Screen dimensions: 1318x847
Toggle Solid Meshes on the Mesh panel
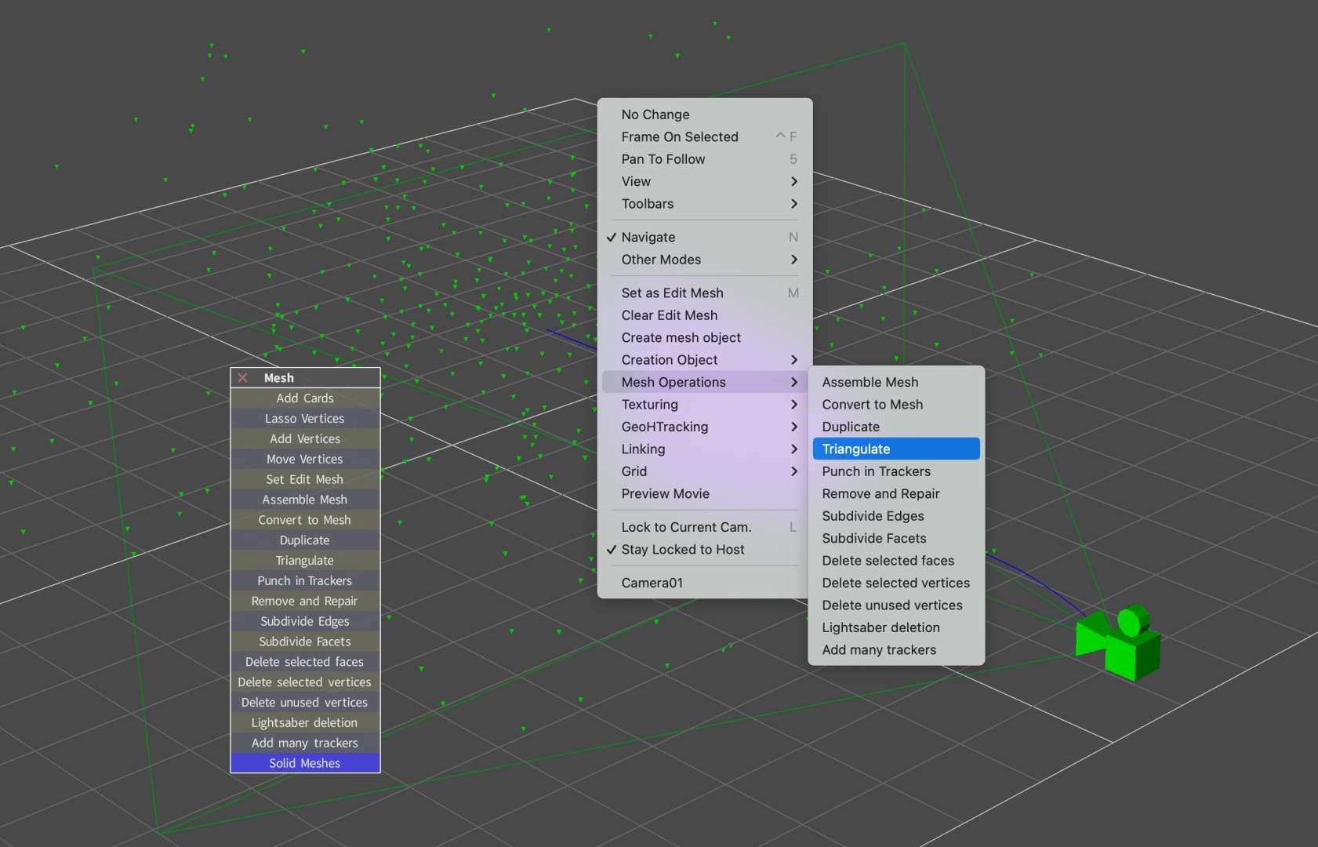[304, 762]
